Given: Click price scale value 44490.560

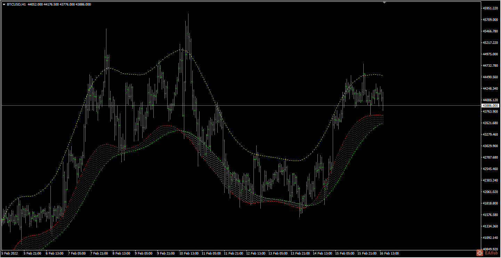Looking at the screenshot, I should (x=490, y=77).
